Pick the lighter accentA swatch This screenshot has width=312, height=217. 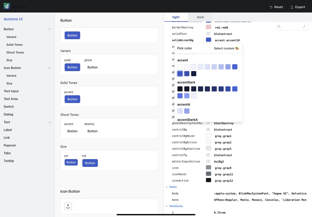[x=180, y=111]
